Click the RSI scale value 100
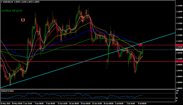The height and width of the screenshot is (105, 183). pyautogui.click(x=177, y=91)
